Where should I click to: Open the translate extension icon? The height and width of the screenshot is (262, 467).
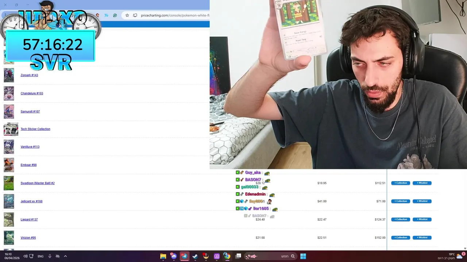(x=106, y=15)
